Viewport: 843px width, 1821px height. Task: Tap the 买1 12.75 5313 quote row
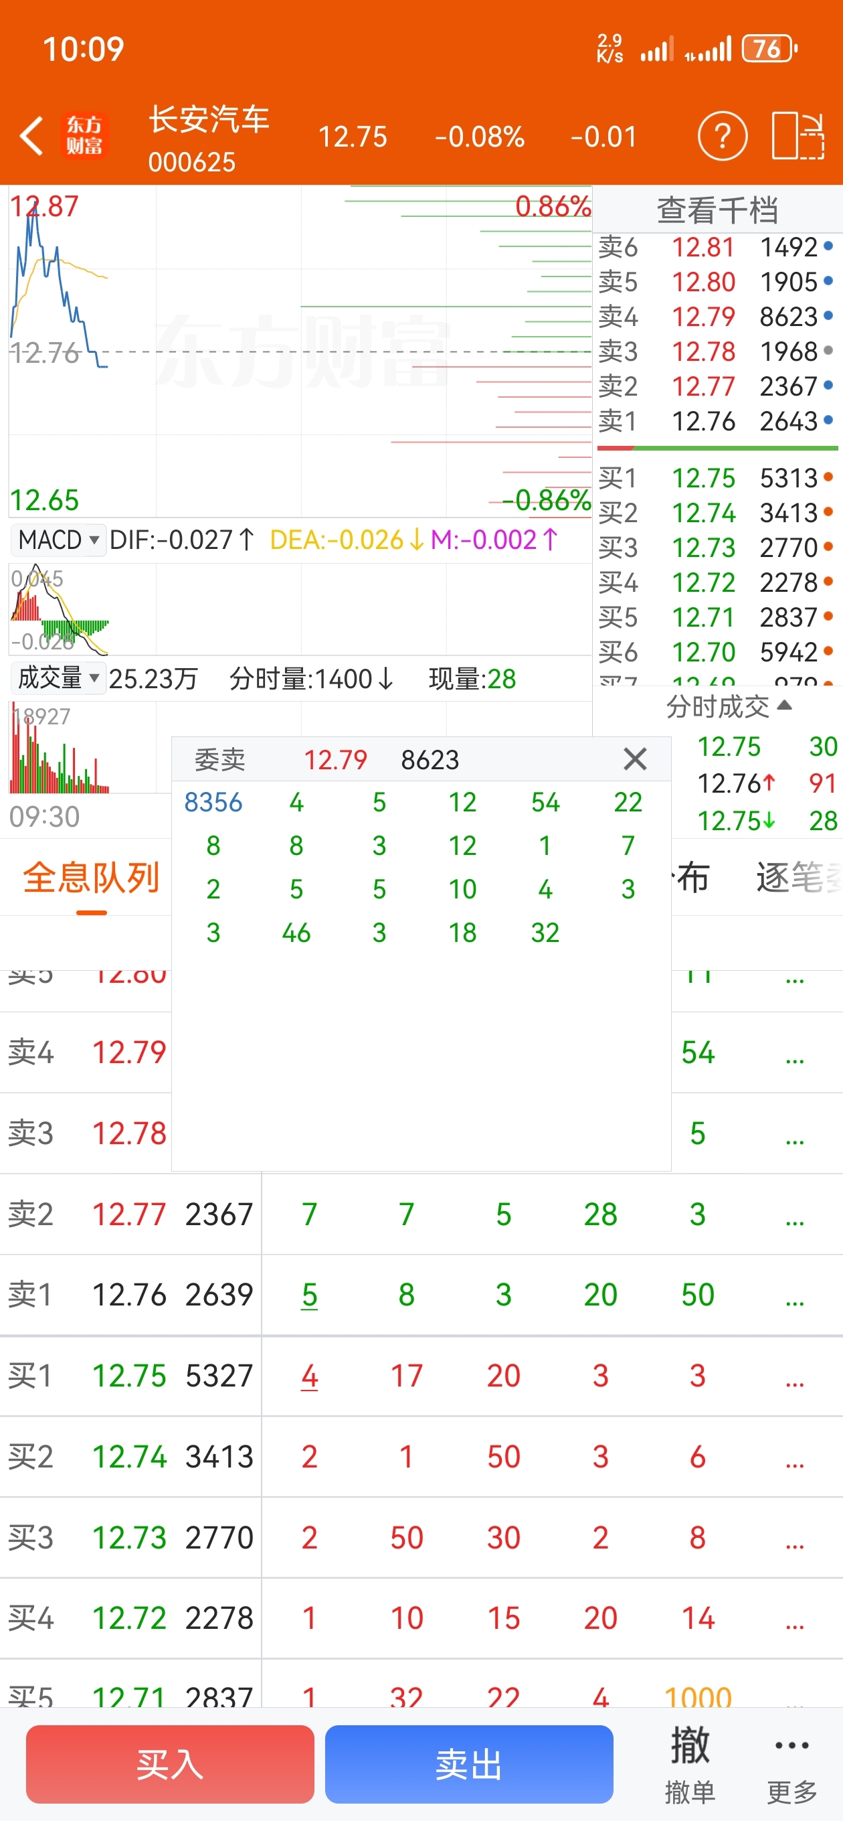coord(717,479)
